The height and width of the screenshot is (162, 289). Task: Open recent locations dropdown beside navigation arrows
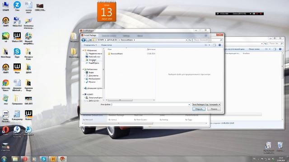click(x=90, y=40)
